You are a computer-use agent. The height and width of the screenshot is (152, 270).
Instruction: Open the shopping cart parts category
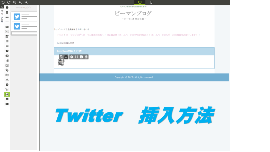coord(7,90)
